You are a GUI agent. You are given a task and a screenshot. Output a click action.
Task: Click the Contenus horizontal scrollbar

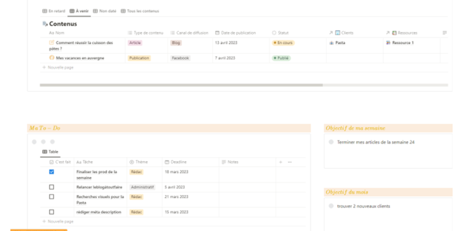[181, 84]
